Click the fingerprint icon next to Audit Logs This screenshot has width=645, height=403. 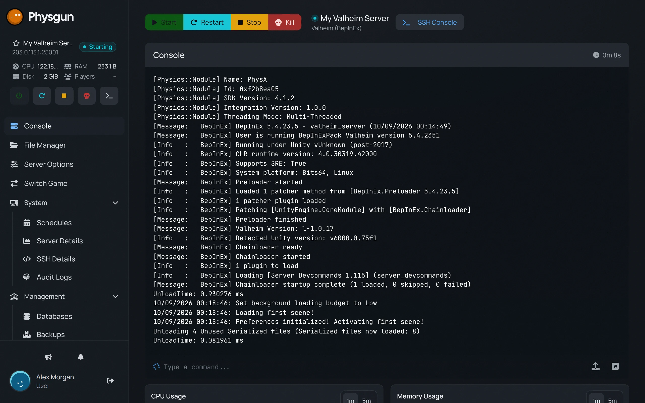click(x=27, y=277)
